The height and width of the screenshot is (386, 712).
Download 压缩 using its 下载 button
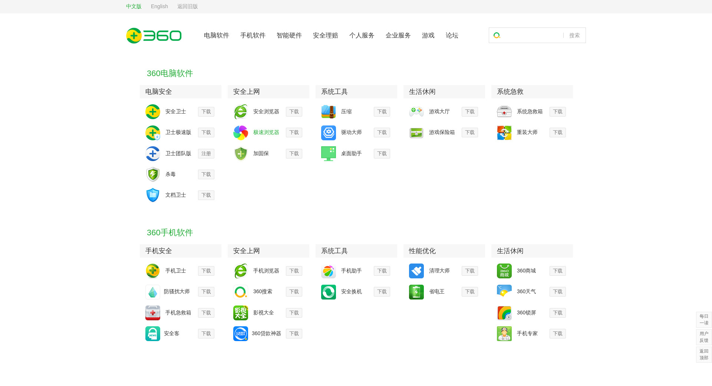(x=382, y=112)
